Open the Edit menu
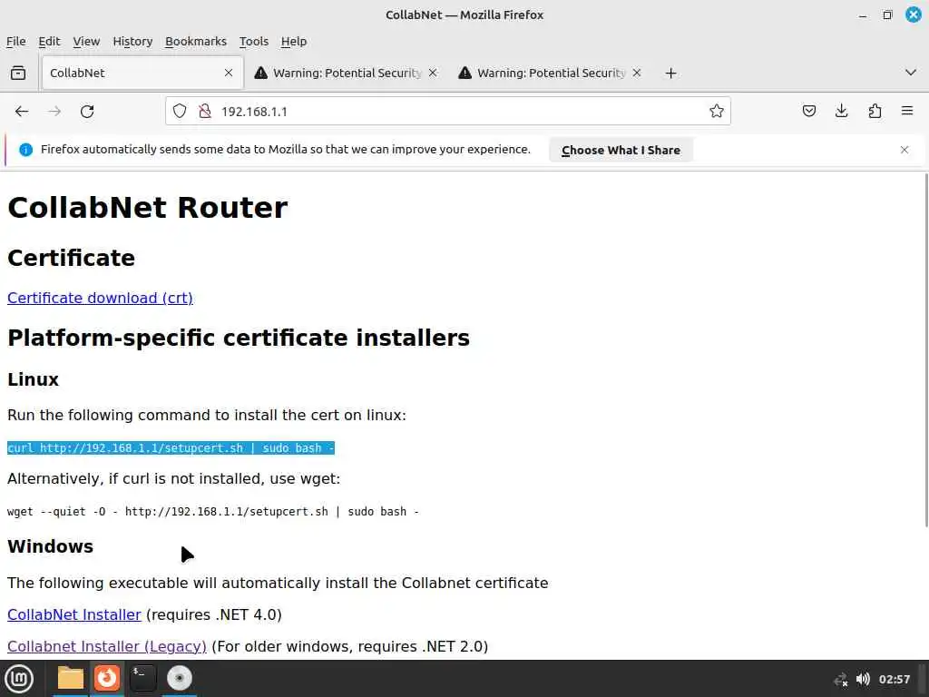The width and height of the screenshot is (929, 697). (49, 42)
